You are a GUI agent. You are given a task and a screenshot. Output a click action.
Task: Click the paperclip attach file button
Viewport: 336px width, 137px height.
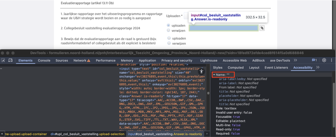tap(262, 28)
